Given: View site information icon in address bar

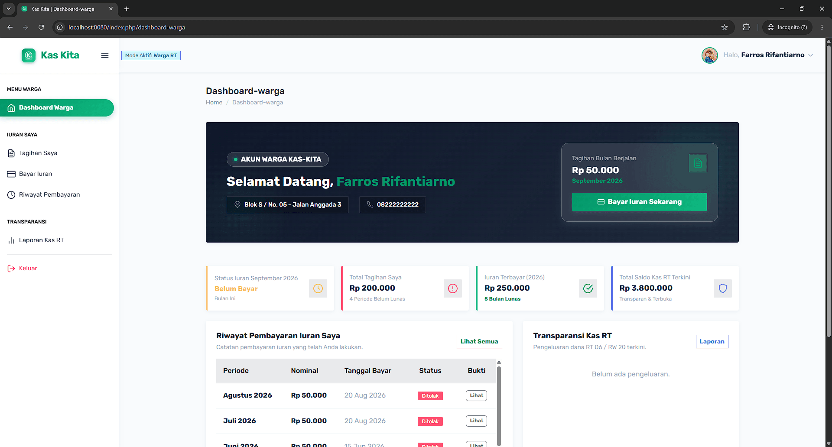Looking at the screenshot, I should [x=60, y=27].
